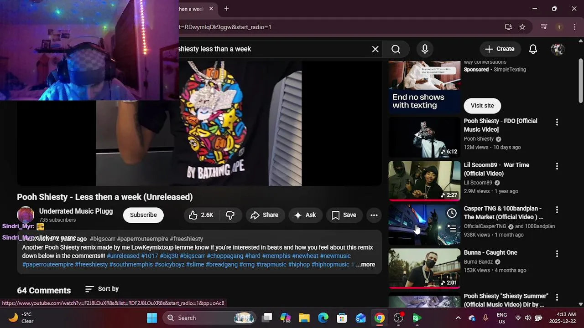This screenshot has height=328, width=584.
Task: Open the Underrated Music Plugg channel name
Action: [76, 211]
